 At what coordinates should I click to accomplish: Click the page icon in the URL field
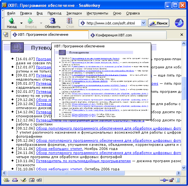pyautogui.click(x=83, y=23)
